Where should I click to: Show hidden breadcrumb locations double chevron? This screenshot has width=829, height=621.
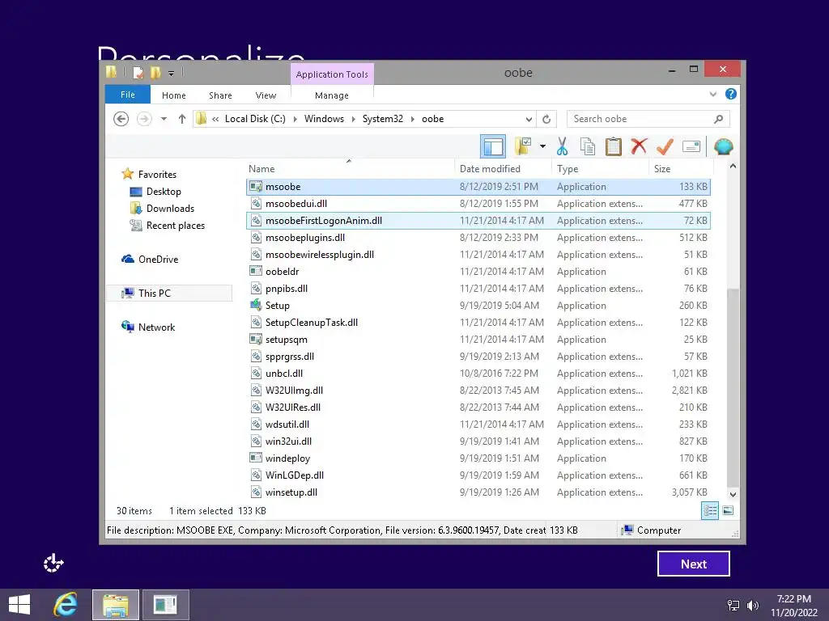[x=215, y=119]
